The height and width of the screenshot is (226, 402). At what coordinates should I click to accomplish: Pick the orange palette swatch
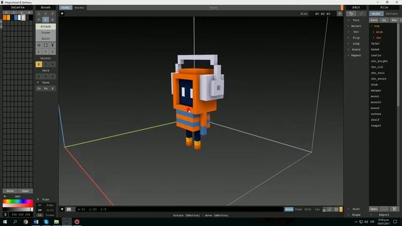pos(5,18)
